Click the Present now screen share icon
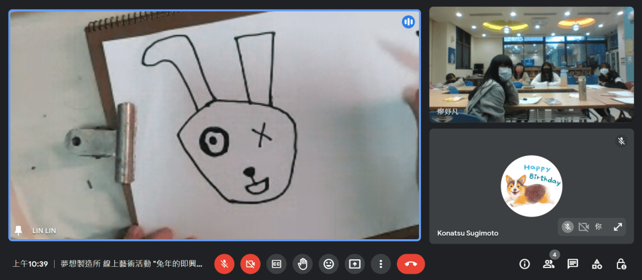 pos(355,264)
